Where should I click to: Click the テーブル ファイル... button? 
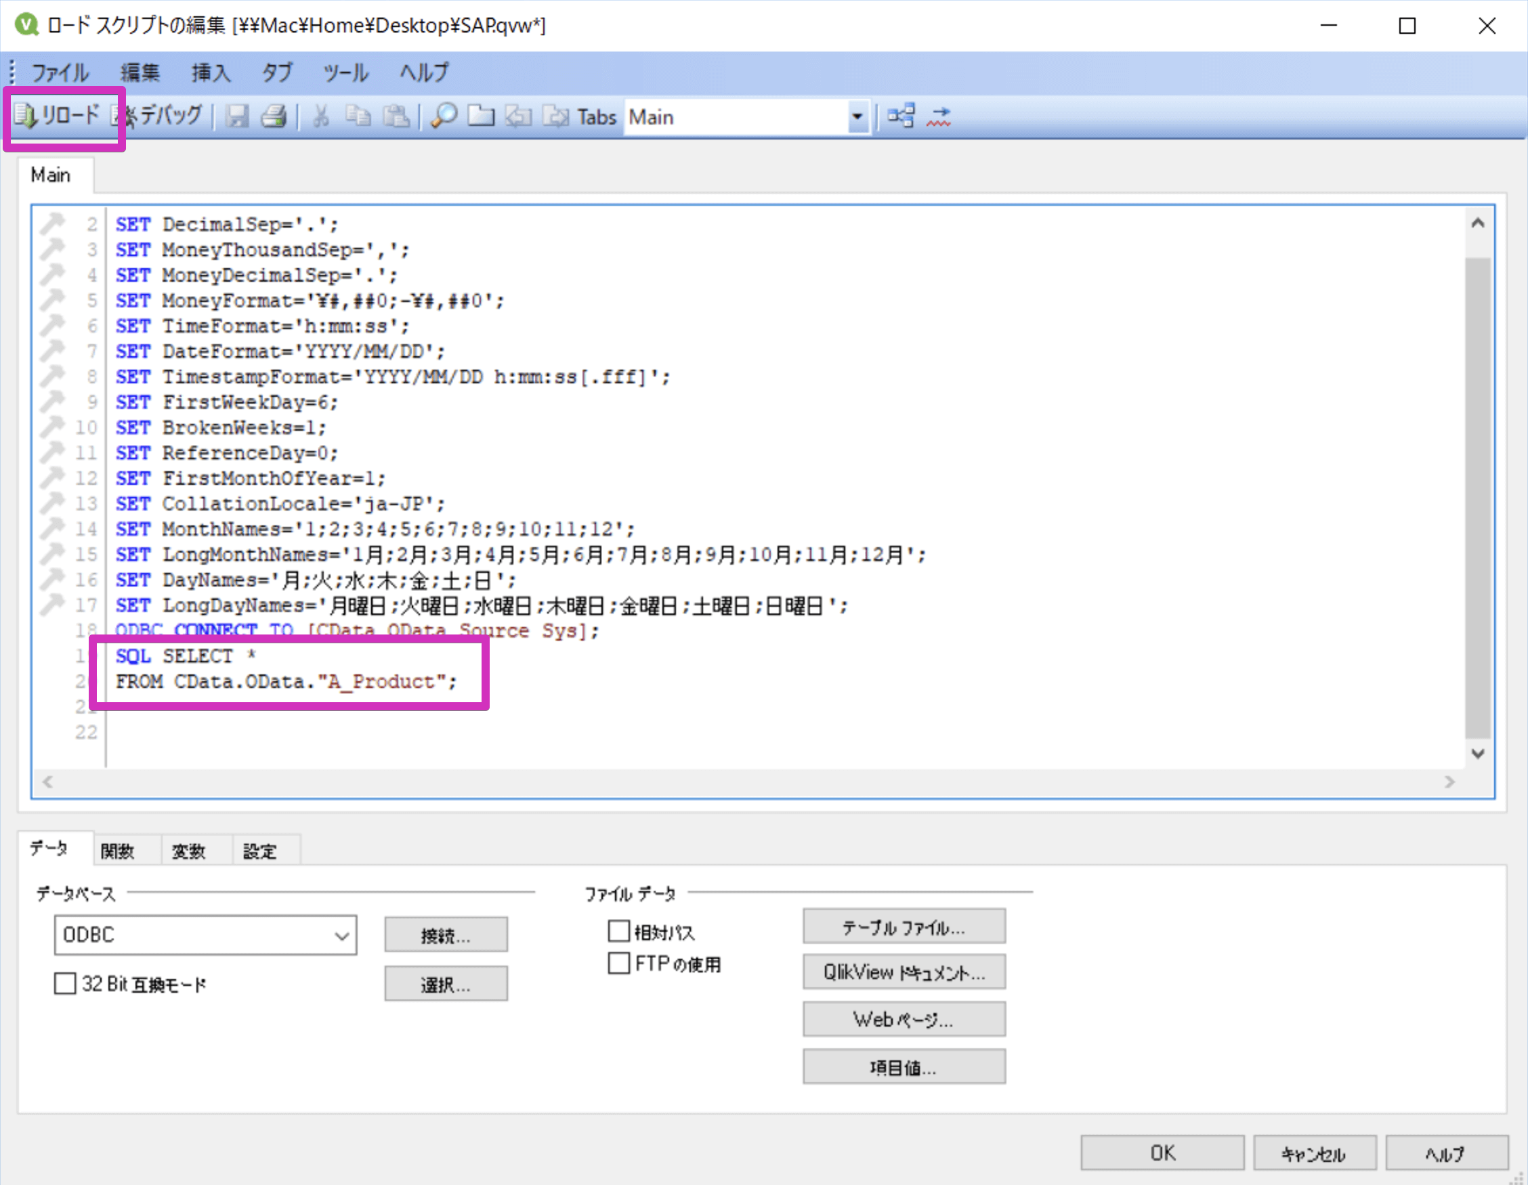(904, 927)
